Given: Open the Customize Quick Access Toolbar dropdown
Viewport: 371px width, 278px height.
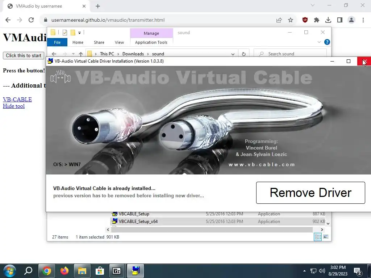Looking at the screenshot, I should pyautogui.click(x=79, y=33).
